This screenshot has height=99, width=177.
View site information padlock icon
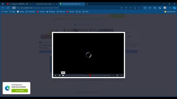[x=14, y=8]
